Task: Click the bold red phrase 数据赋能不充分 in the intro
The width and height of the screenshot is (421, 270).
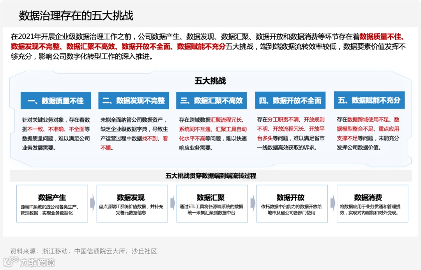Action: 201,46
